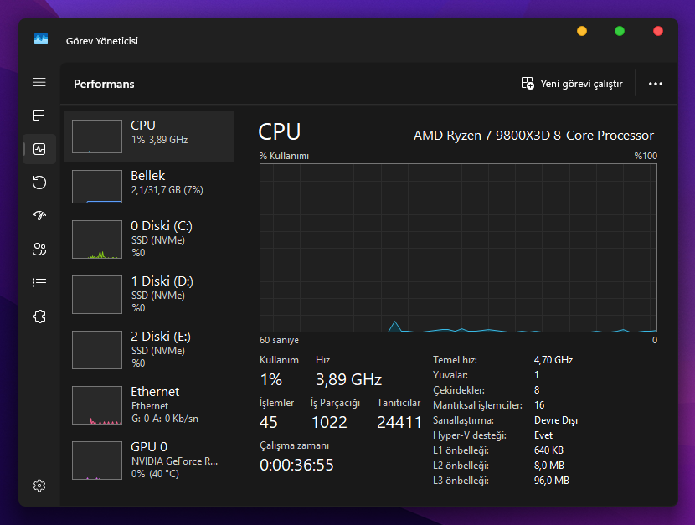Click the Ethernet mini graph thumbnail

pos(97,405)
